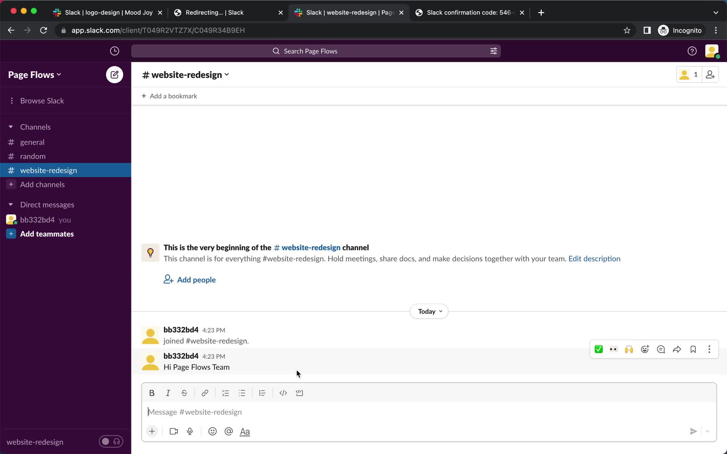
Task: Click the Ordered list icon
Action: tap(225, 393)
